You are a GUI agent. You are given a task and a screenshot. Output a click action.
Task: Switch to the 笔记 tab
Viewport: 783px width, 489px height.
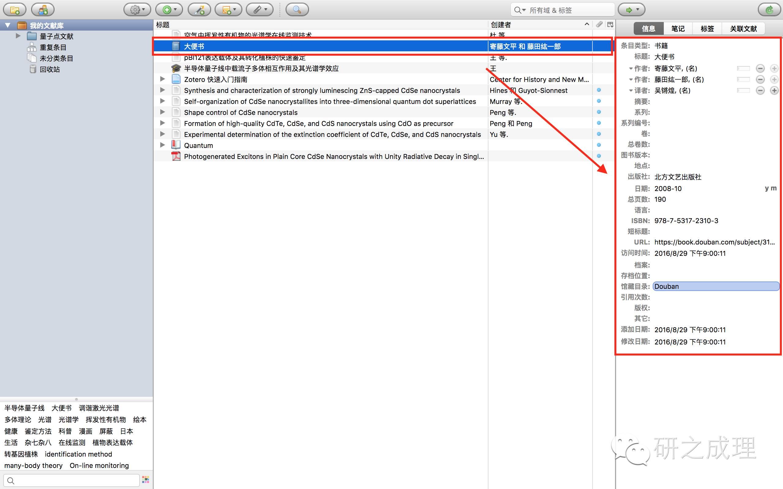[677, 29]
